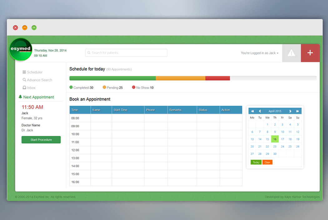Click the red No Show status dot
Screen dimensions: 328x220
[133, 87]
